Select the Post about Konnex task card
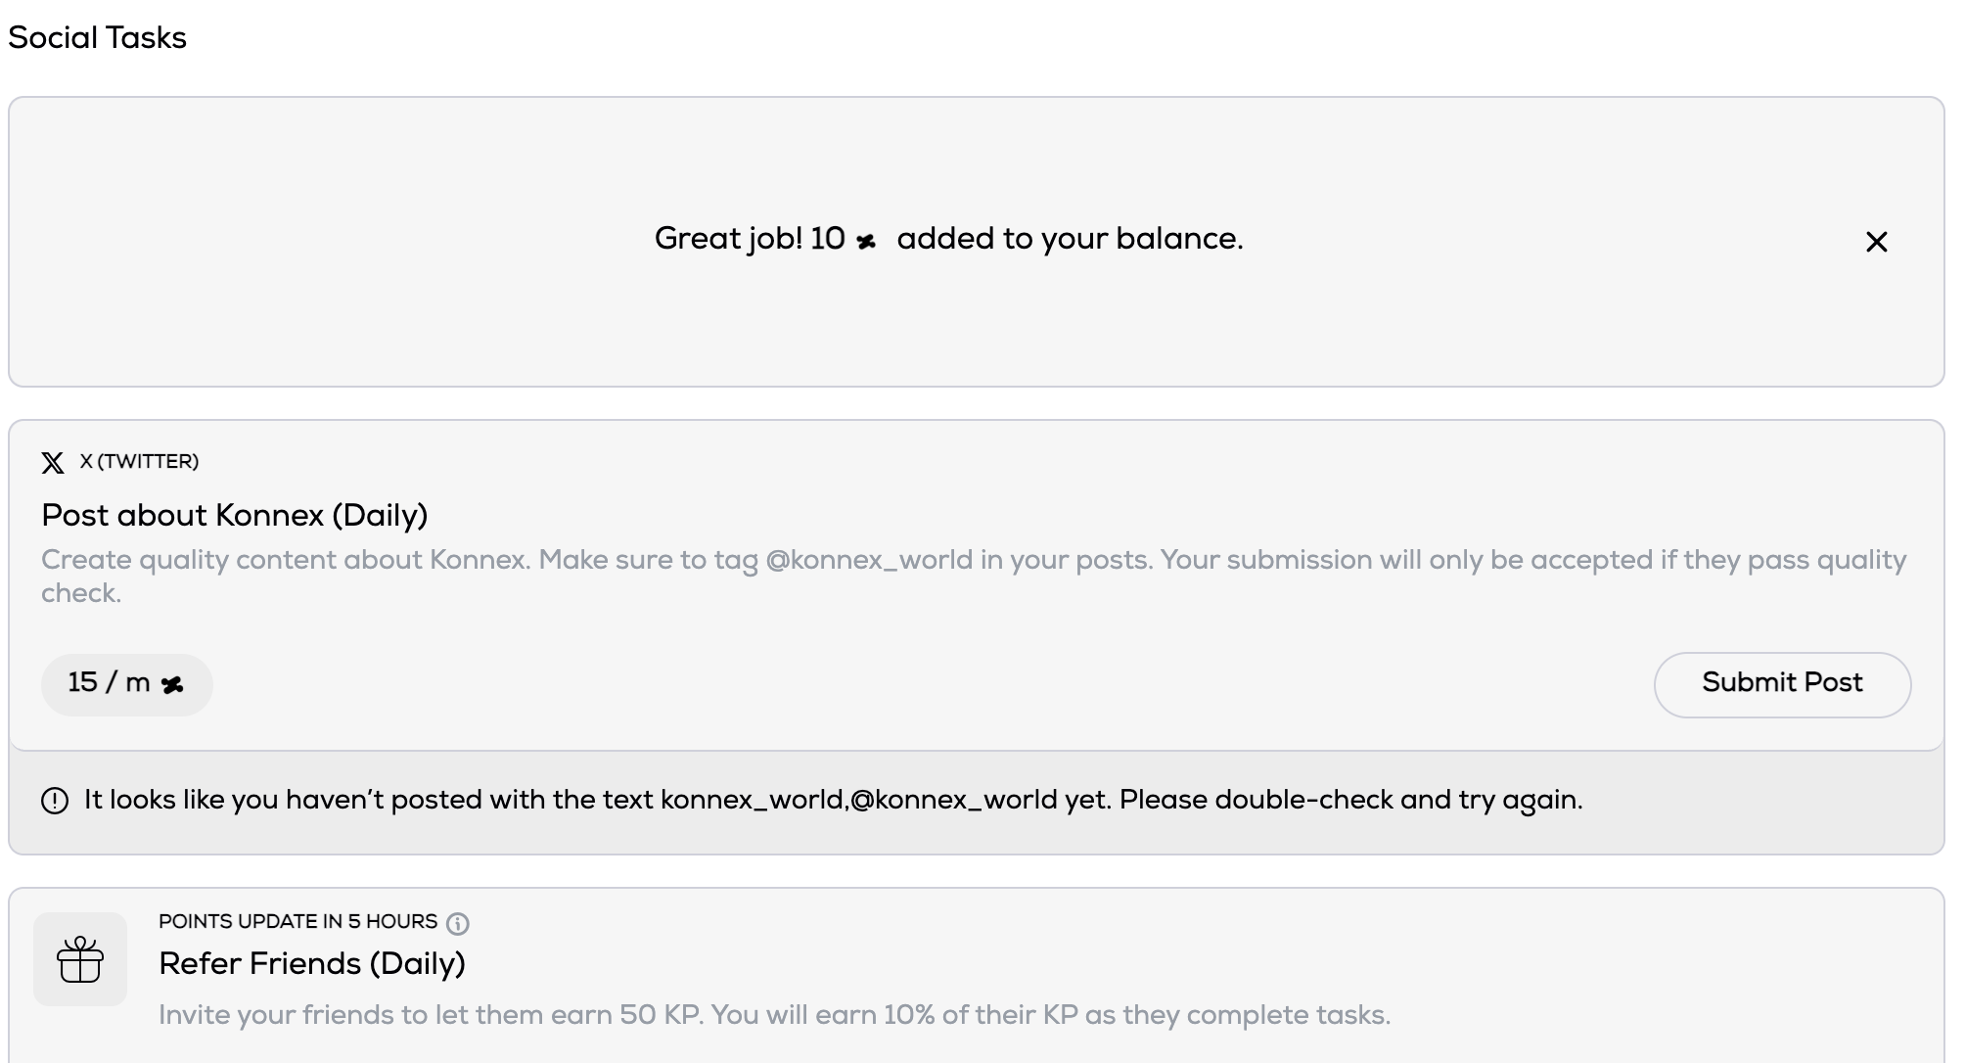Image resolution: width=1965 pixels, height=1063 pixels. pos(976,585)
